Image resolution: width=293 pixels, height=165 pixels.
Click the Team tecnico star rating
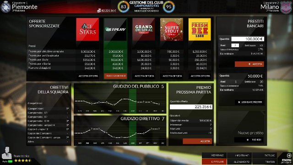[23, 160]
